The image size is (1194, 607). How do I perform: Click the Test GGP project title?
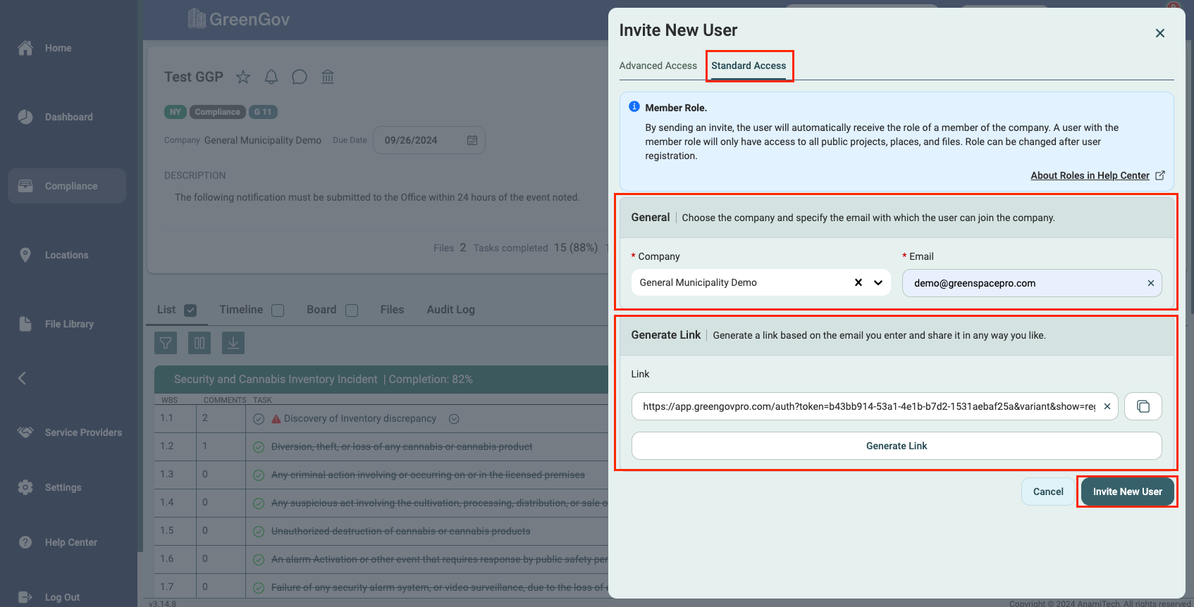(x=194, y=77)
